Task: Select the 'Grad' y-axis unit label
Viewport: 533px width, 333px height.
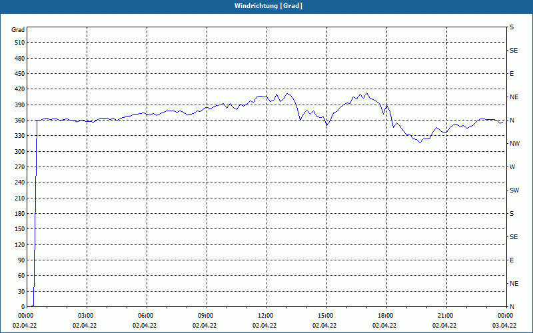Action: point(18,30)
